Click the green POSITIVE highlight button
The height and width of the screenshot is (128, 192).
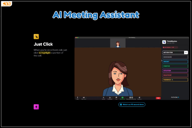click(175, 66)
